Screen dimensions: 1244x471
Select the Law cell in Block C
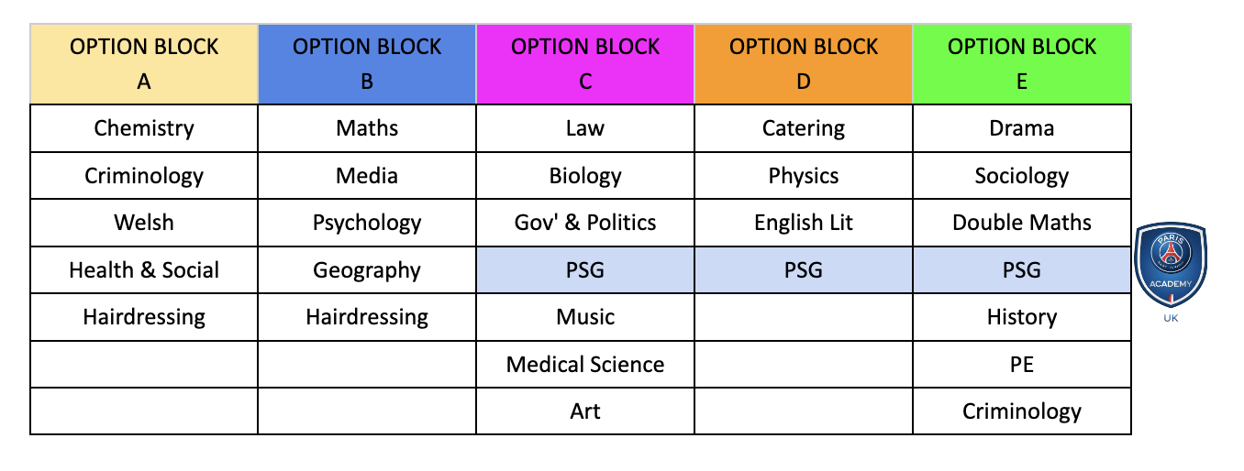point(585,128)
